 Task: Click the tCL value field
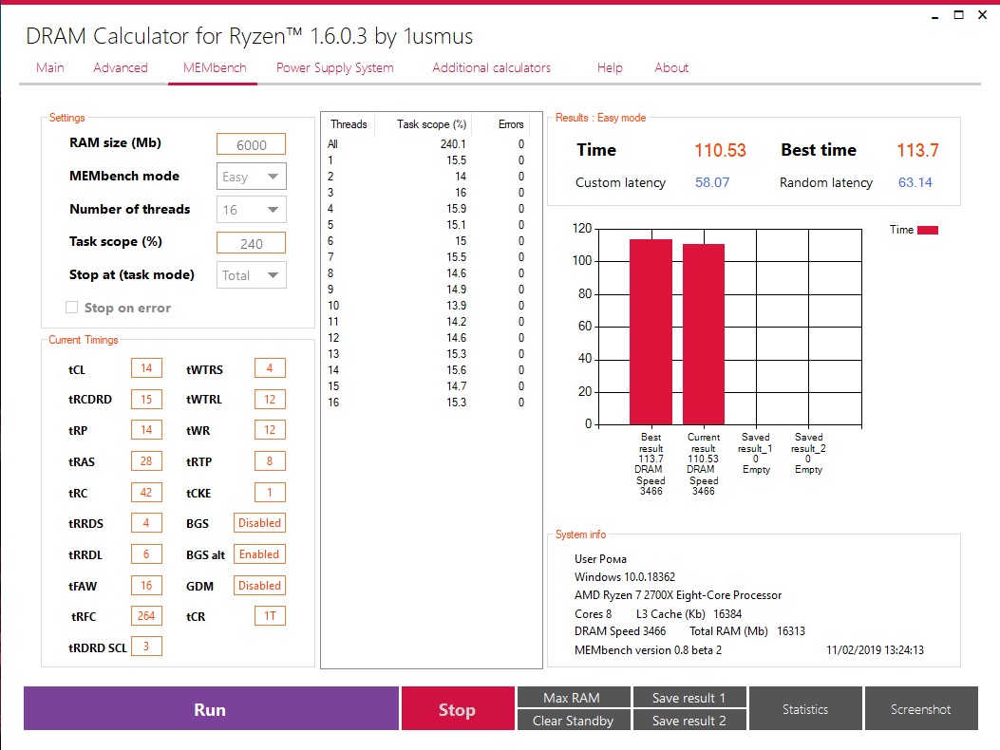click(x=146, y=368)
